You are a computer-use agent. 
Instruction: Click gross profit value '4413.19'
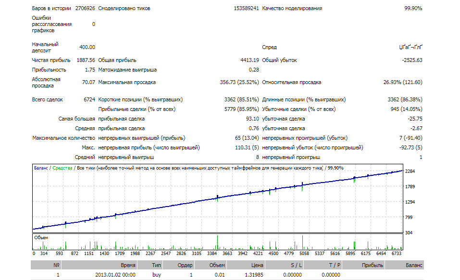coord(249,60)
